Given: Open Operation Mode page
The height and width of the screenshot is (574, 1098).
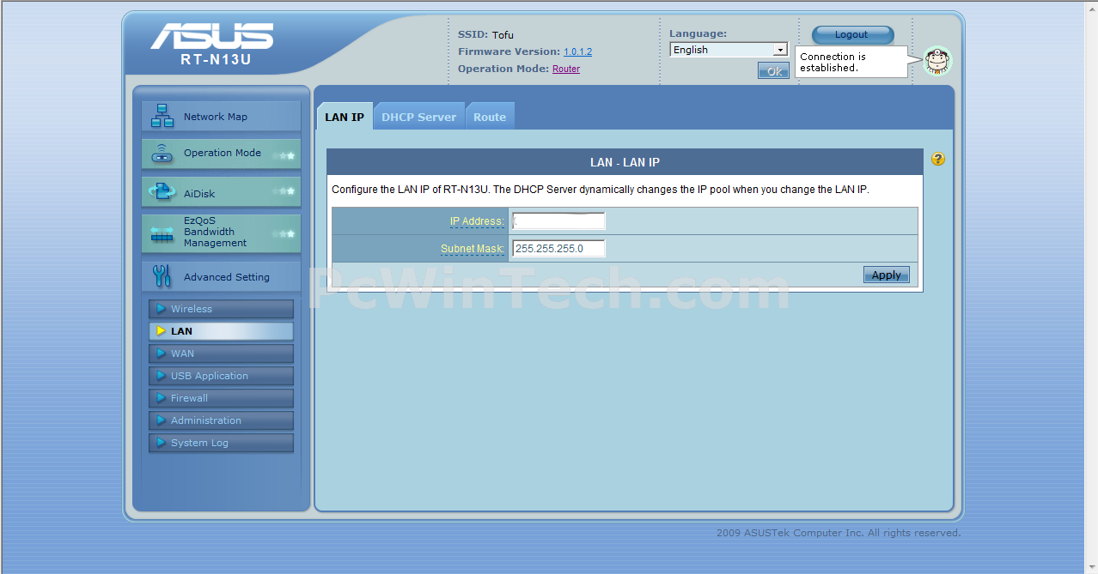Looking at the screenshot, I should [x=221, y=154].
